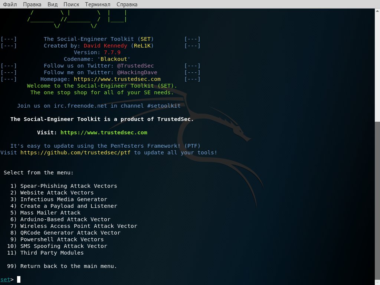Screen dimensions: 380x285
Task: Click 'Website Attack Vectors' menu line
Action: click(x=52, y=193)
